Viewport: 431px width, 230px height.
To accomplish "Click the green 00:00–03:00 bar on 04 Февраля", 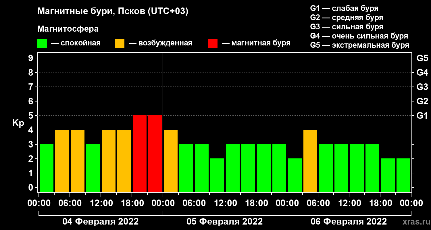I will (x=47, y=168).
